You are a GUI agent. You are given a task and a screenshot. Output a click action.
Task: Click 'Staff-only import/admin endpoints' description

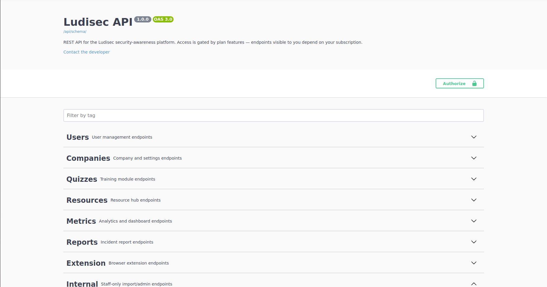(x=137, y=284)
